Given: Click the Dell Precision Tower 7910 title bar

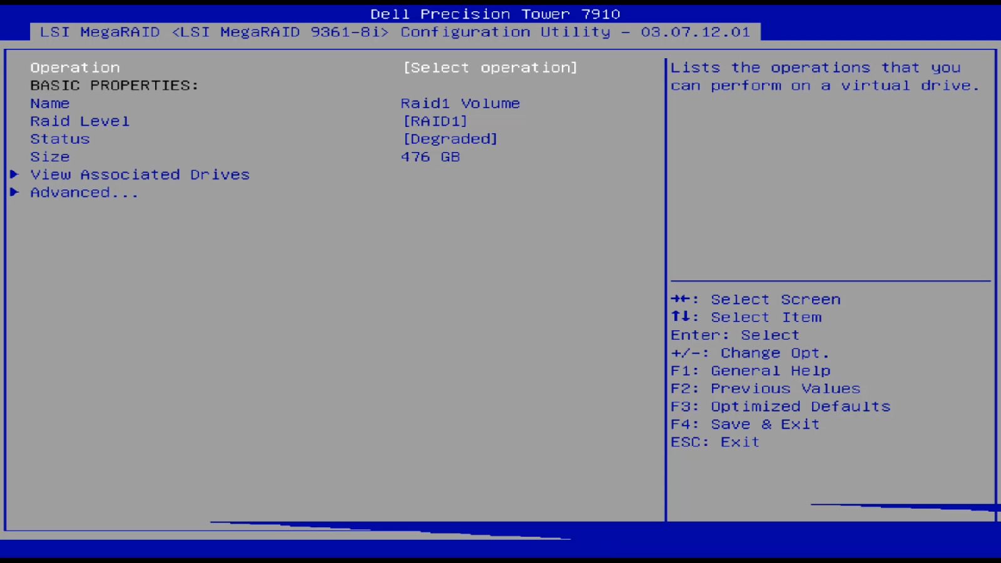Looking at the screenshot, I should pyautogui.click(x=495, y=13).
